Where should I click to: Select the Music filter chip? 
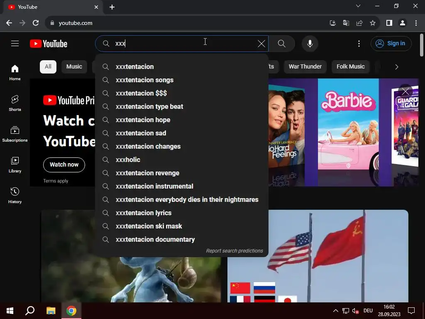click(x=74, y=67)
